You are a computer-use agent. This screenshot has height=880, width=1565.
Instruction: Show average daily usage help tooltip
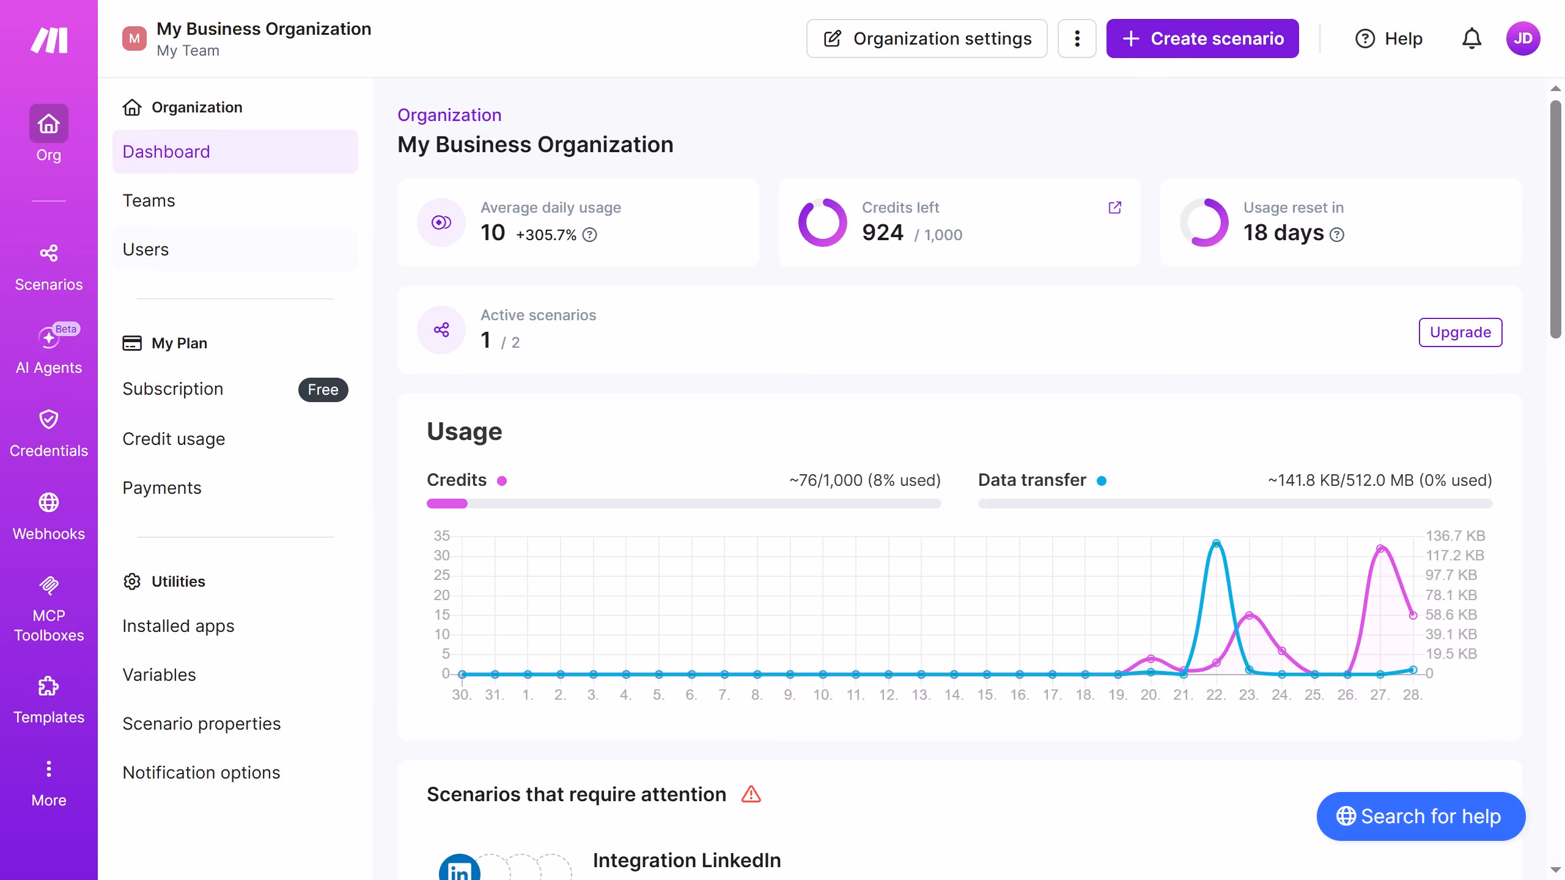(589, 235)
